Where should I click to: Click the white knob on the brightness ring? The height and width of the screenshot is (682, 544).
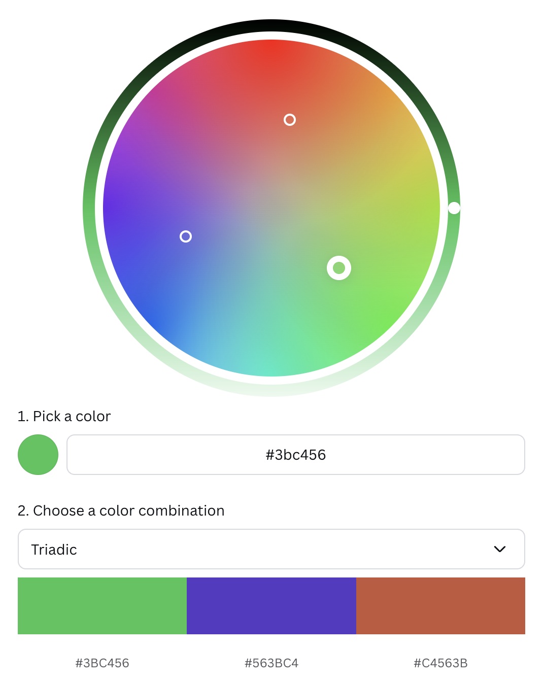[x=454, y=208]
